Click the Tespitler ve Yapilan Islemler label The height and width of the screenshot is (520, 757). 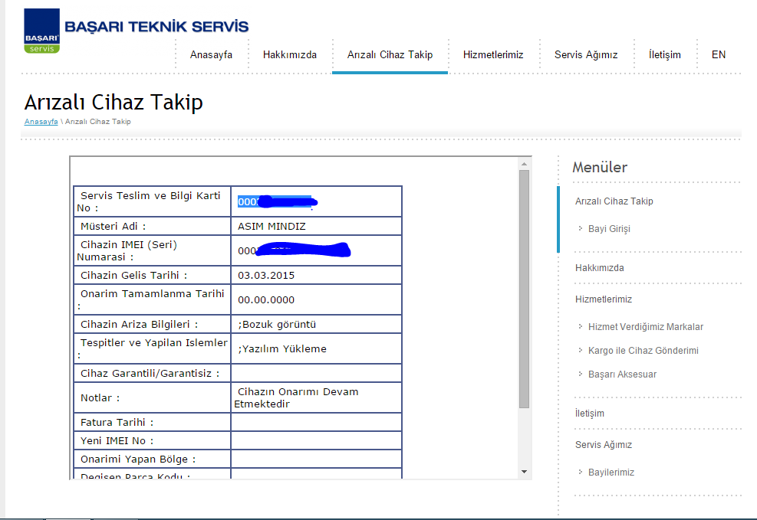pos(152,349)
